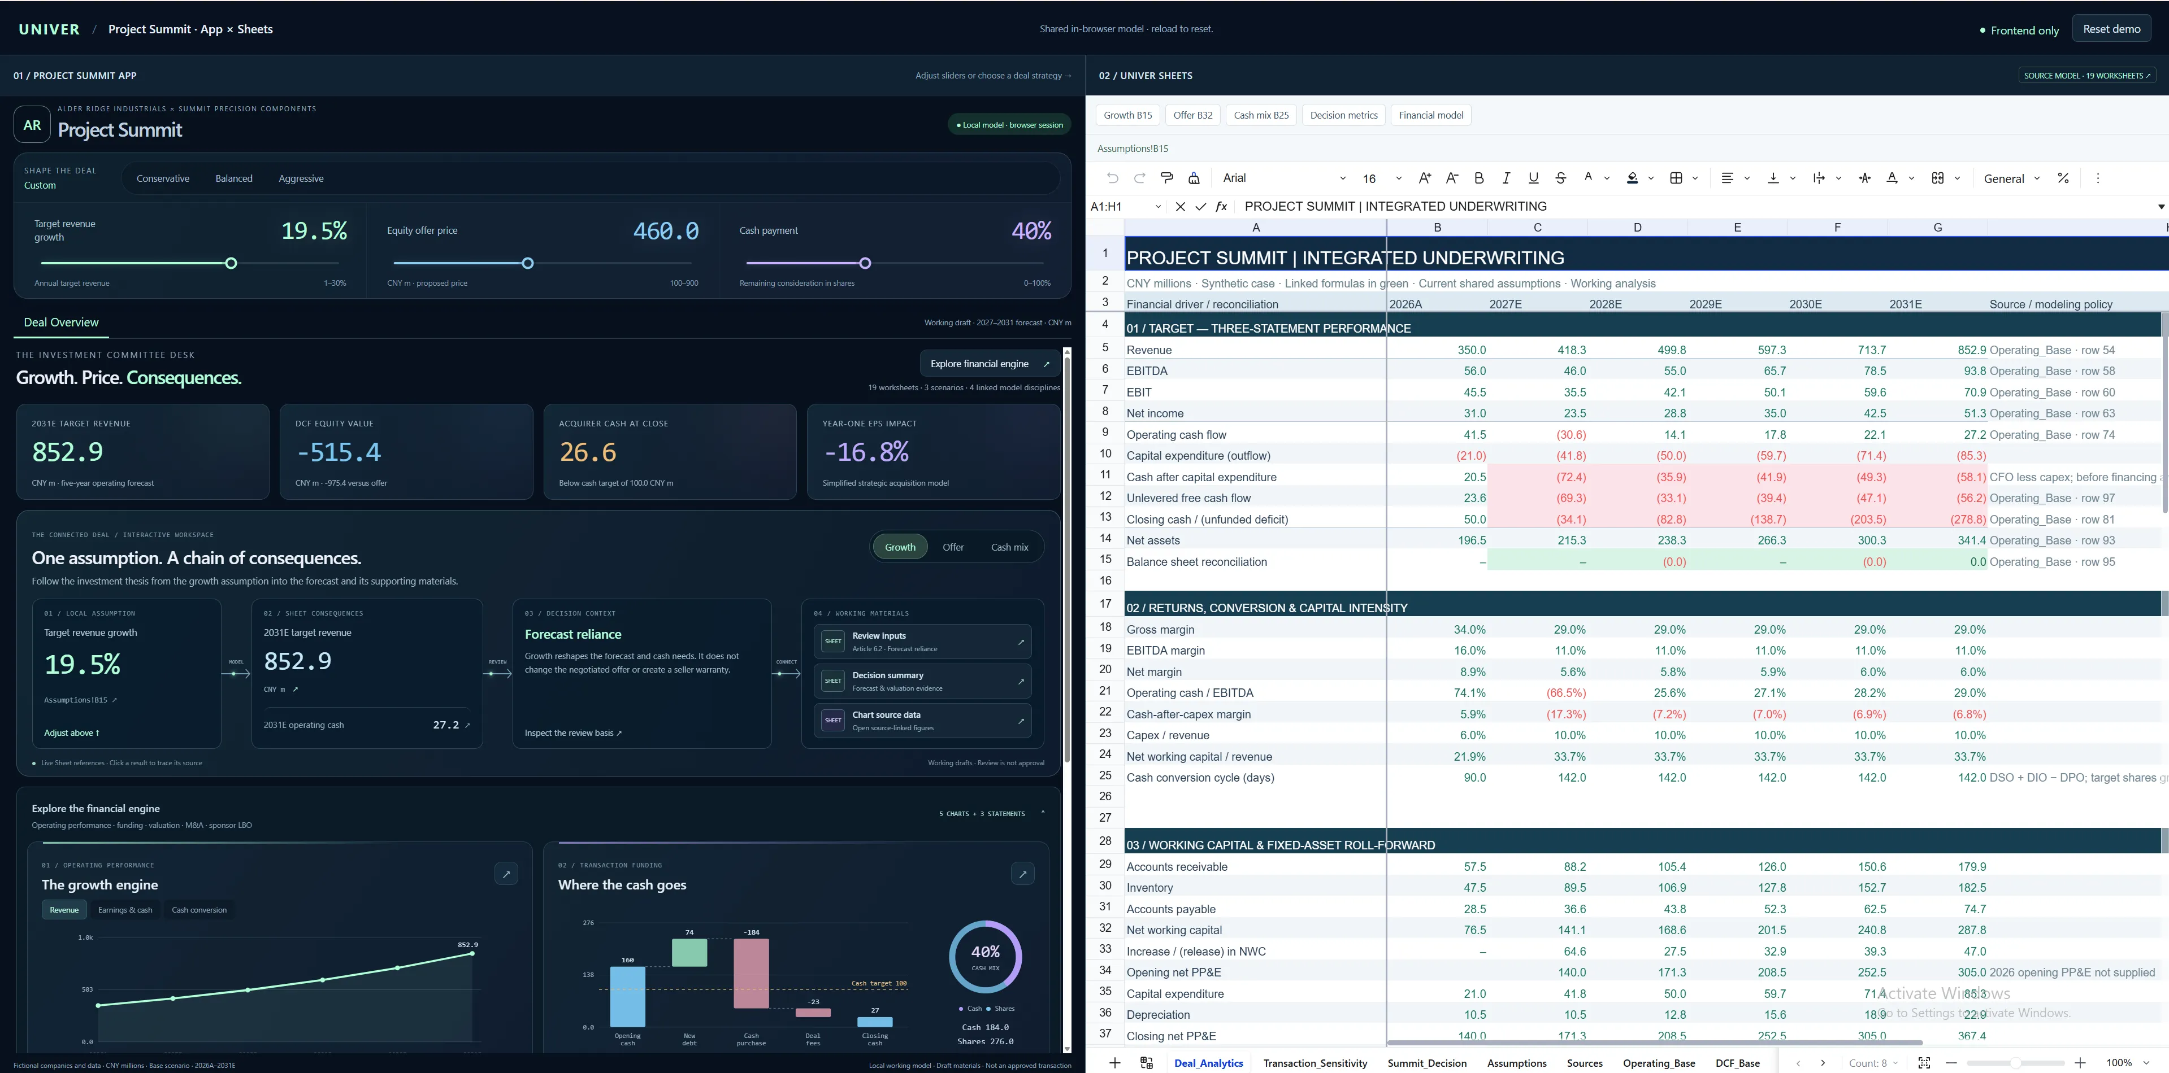Click the clear formatting brush icon
Image resolution: width=2169 pixels, height=1073 pixels.
coord(1194,177)
